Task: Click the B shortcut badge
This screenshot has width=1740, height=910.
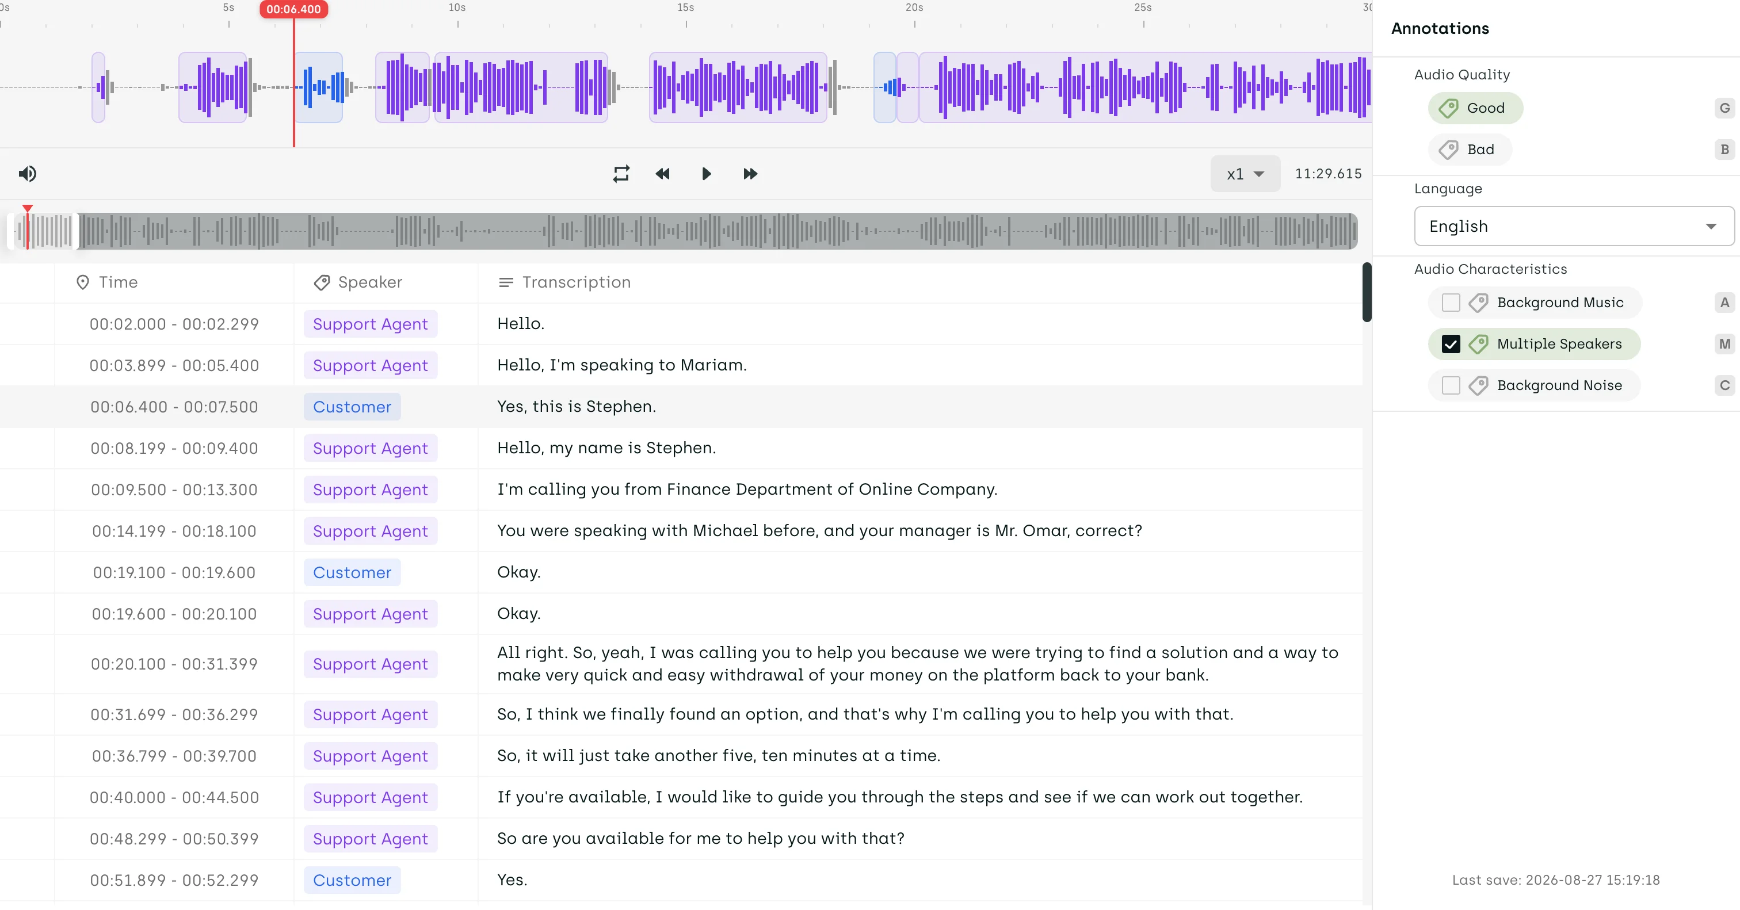Action: point(1724,149)
